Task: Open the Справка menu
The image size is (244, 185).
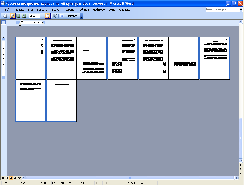Action: [125, 10]
